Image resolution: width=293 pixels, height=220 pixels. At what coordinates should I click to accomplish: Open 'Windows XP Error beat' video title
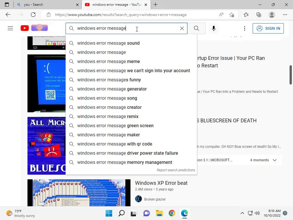click(x=161, y=183)
